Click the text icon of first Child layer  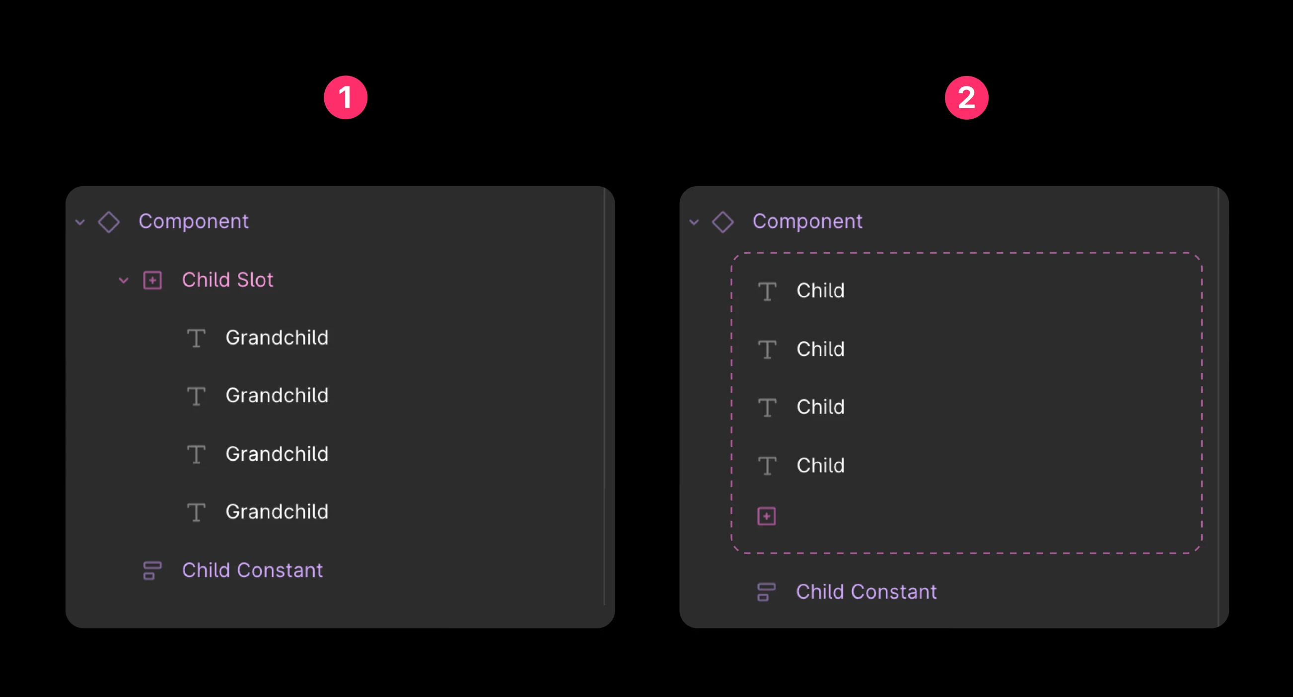coord(767,291)
